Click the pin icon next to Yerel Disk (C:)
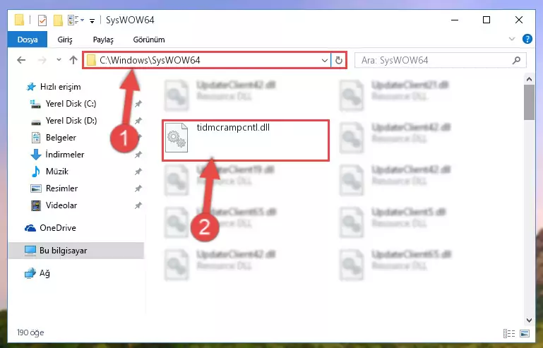This screenshot has width=543, height=348. pyautogui.click(x=138, y=104)
